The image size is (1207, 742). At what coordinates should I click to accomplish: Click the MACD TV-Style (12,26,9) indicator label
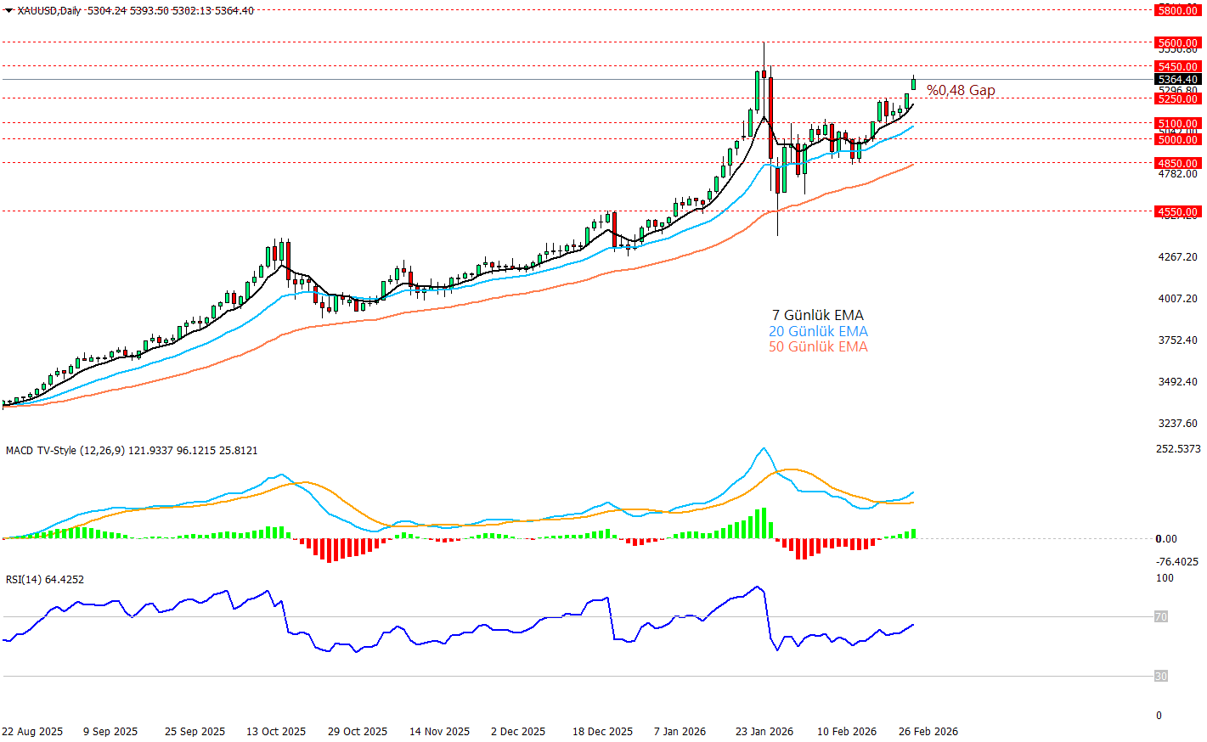click(x=65, y=450)
